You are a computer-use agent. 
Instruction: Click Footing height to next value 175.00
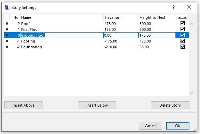[x=145, y=41]
